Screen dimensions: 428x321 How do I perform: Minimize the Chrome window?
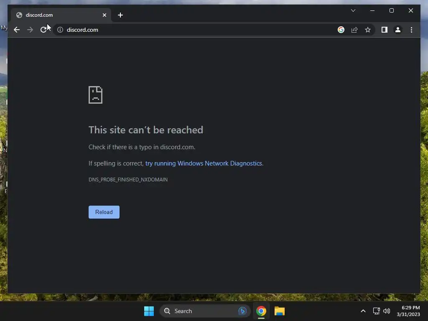pyautogui.click(x=372, y=10)
